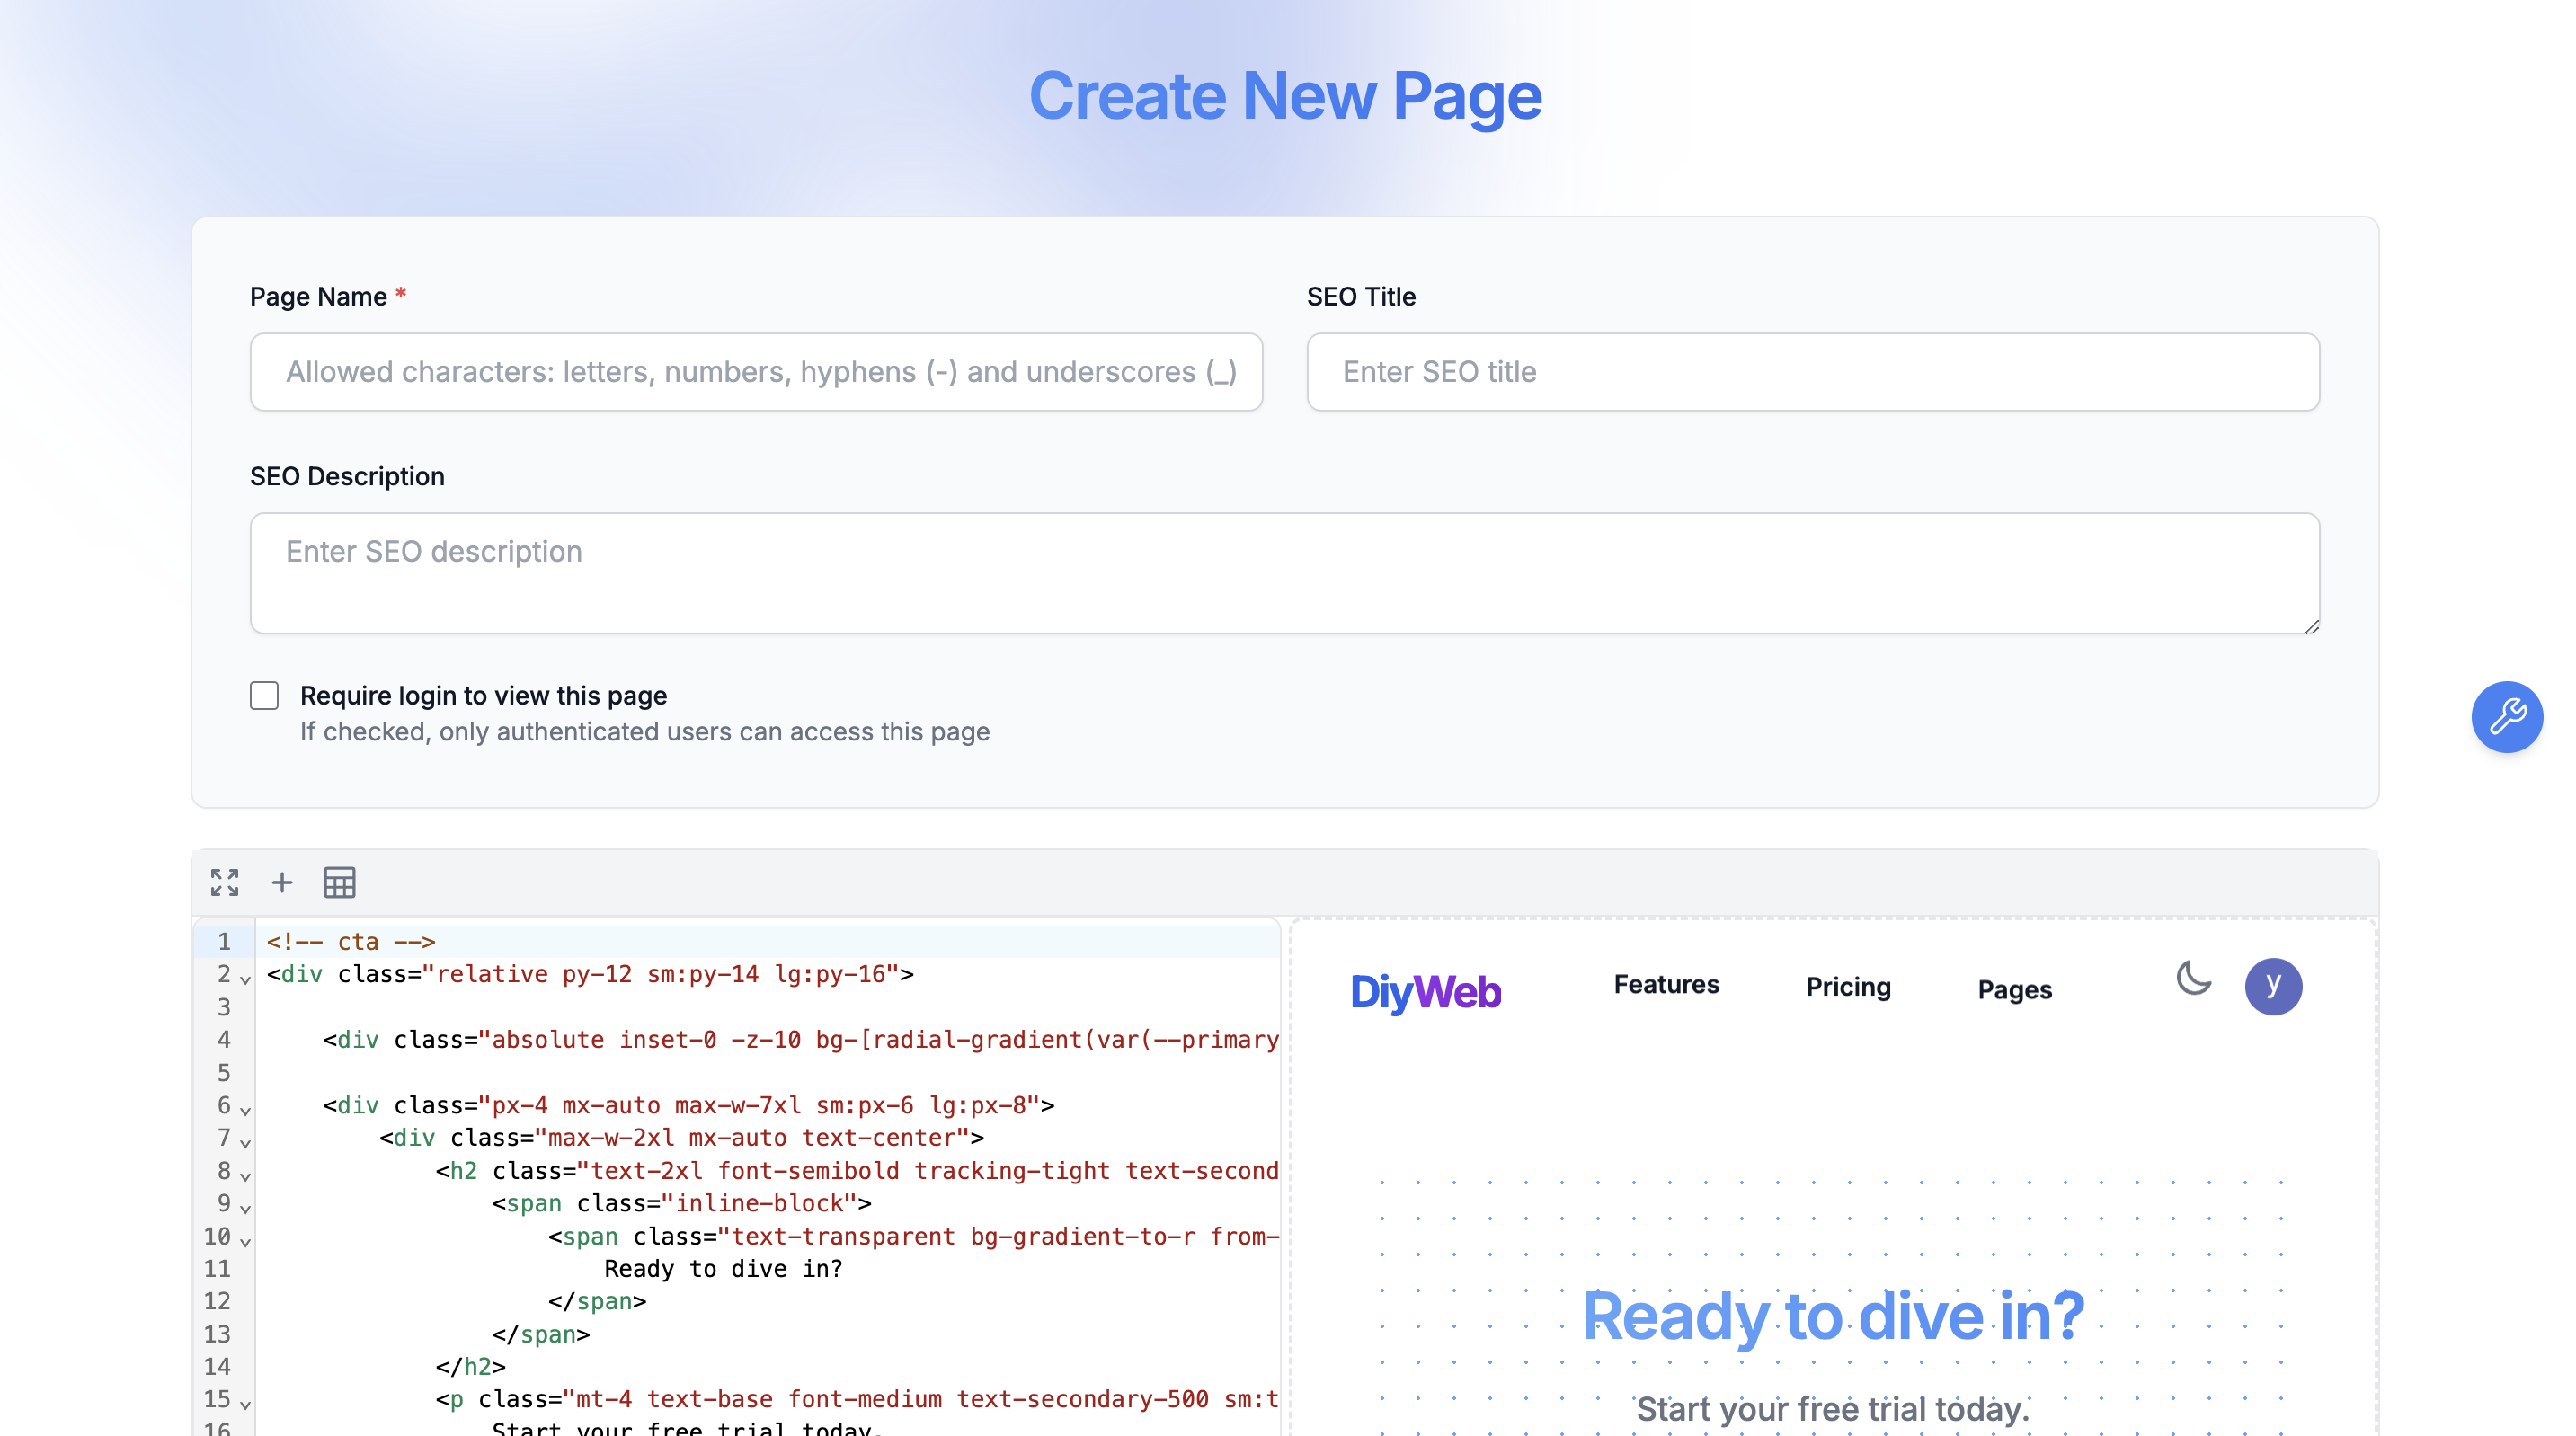Open the Features nav item
2576x1436 pixels.
coord(1666,985)
